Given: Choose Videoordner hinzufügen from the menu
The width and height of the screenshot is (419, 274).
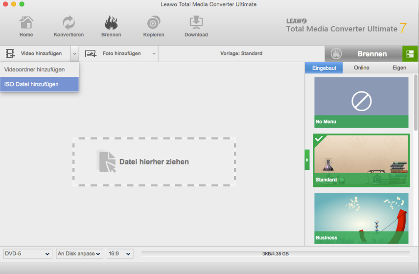Looking at the screenshot, I should 39,69.
